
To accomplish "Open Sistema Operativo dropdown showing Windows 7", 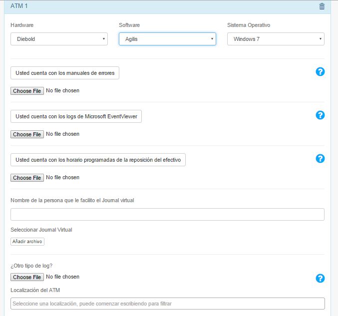I will (x=276, y=39).
